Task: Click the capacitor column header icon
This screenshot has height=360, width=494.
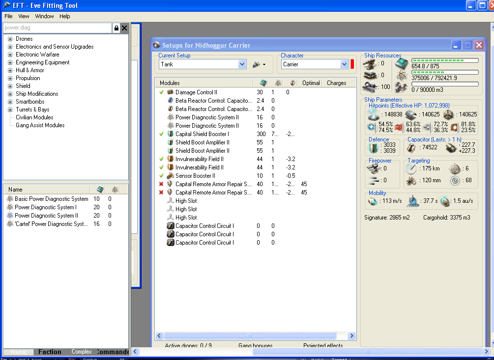Action: 292,83
